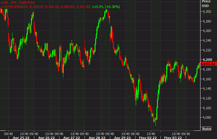This screenshot has height=139, width=217.
Task: Click the 'Cndl, .SPX, Trade Price' title
Action: pyautogui.click(x=18, y=2)
